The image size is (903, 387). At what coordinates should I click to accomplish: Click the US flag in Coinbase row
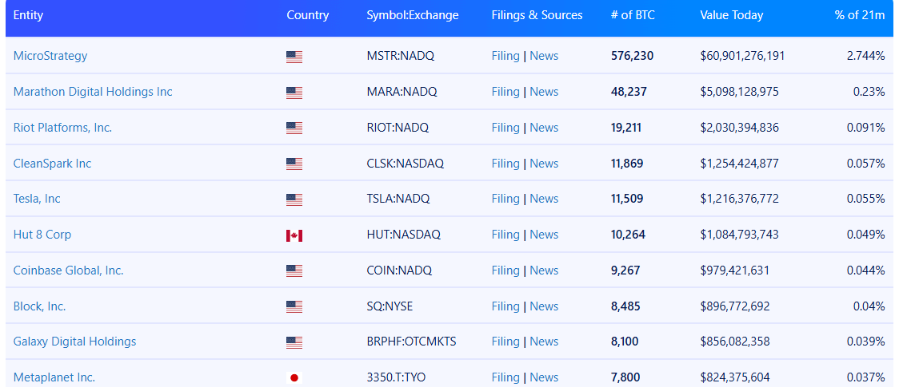pyautogui.click(x=294, y=271)
